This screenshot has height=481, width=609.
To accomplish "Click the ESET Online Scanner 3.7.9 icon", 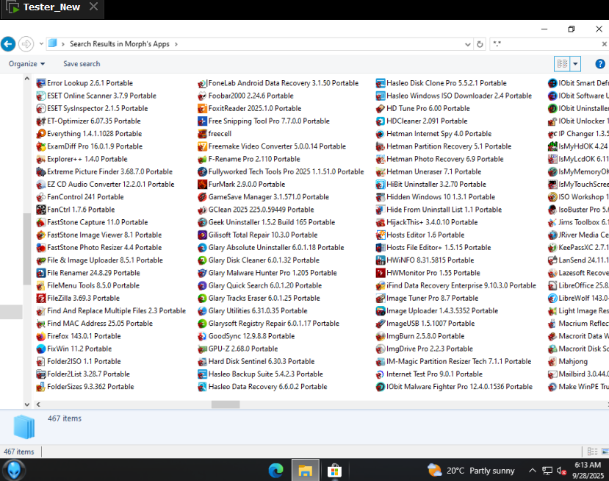I will coord(41,96).
